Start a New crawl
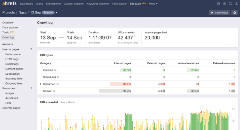The width and height of the screenshot is (240, 130). [219, 13]
